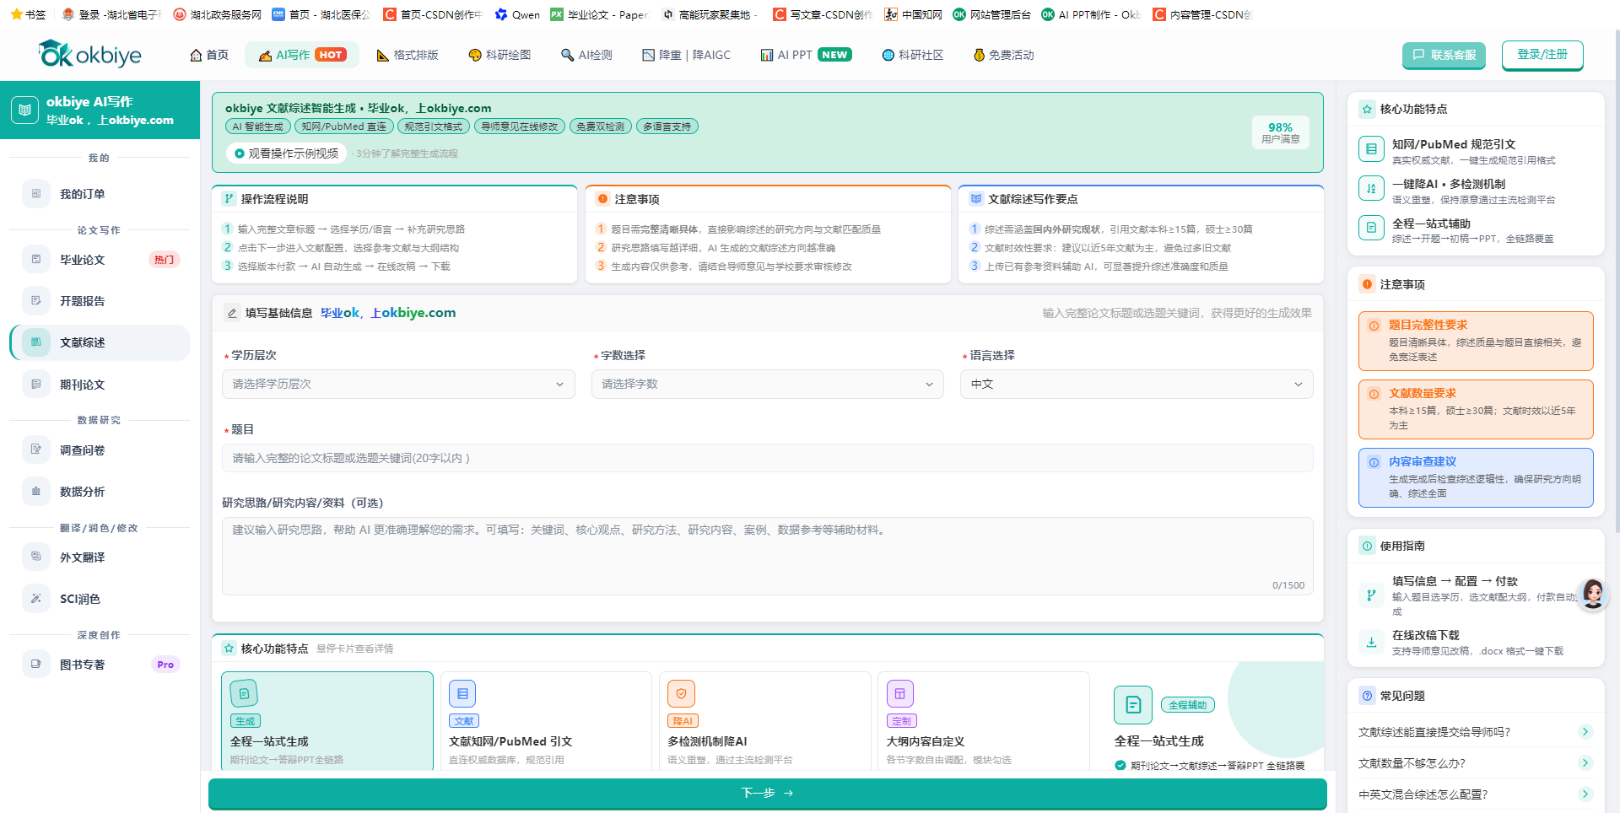Click the 研究思路 textarea
This screenshot has height=813, width=1620.
click(x=767, y=556)
